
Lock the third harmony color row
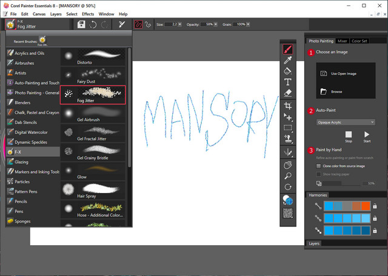point(375,231)
